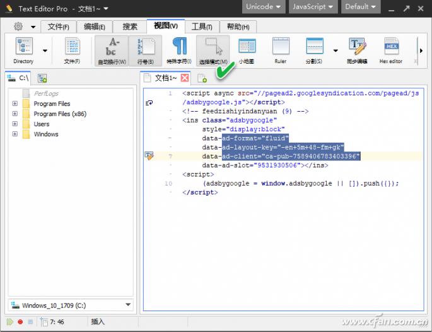This screenshot has height=332, width=432.
Task: Expand the Program Files folder node
Action: tap(15, 104)
